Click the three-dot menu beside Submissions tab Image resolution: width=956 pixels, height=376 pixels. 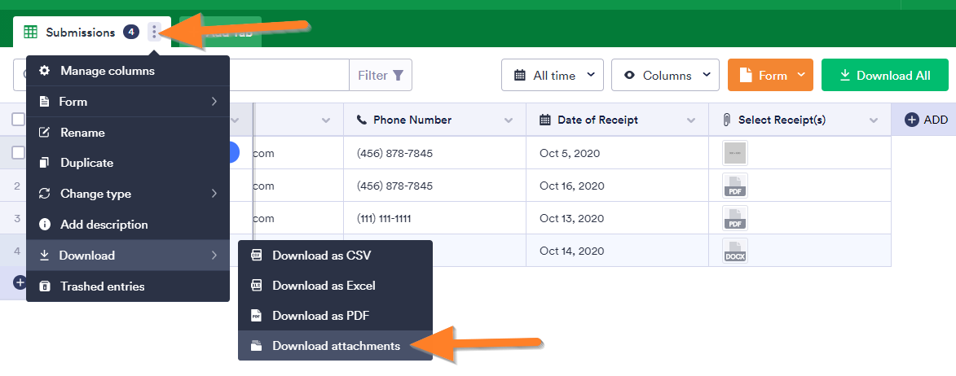tap(154, 33)
